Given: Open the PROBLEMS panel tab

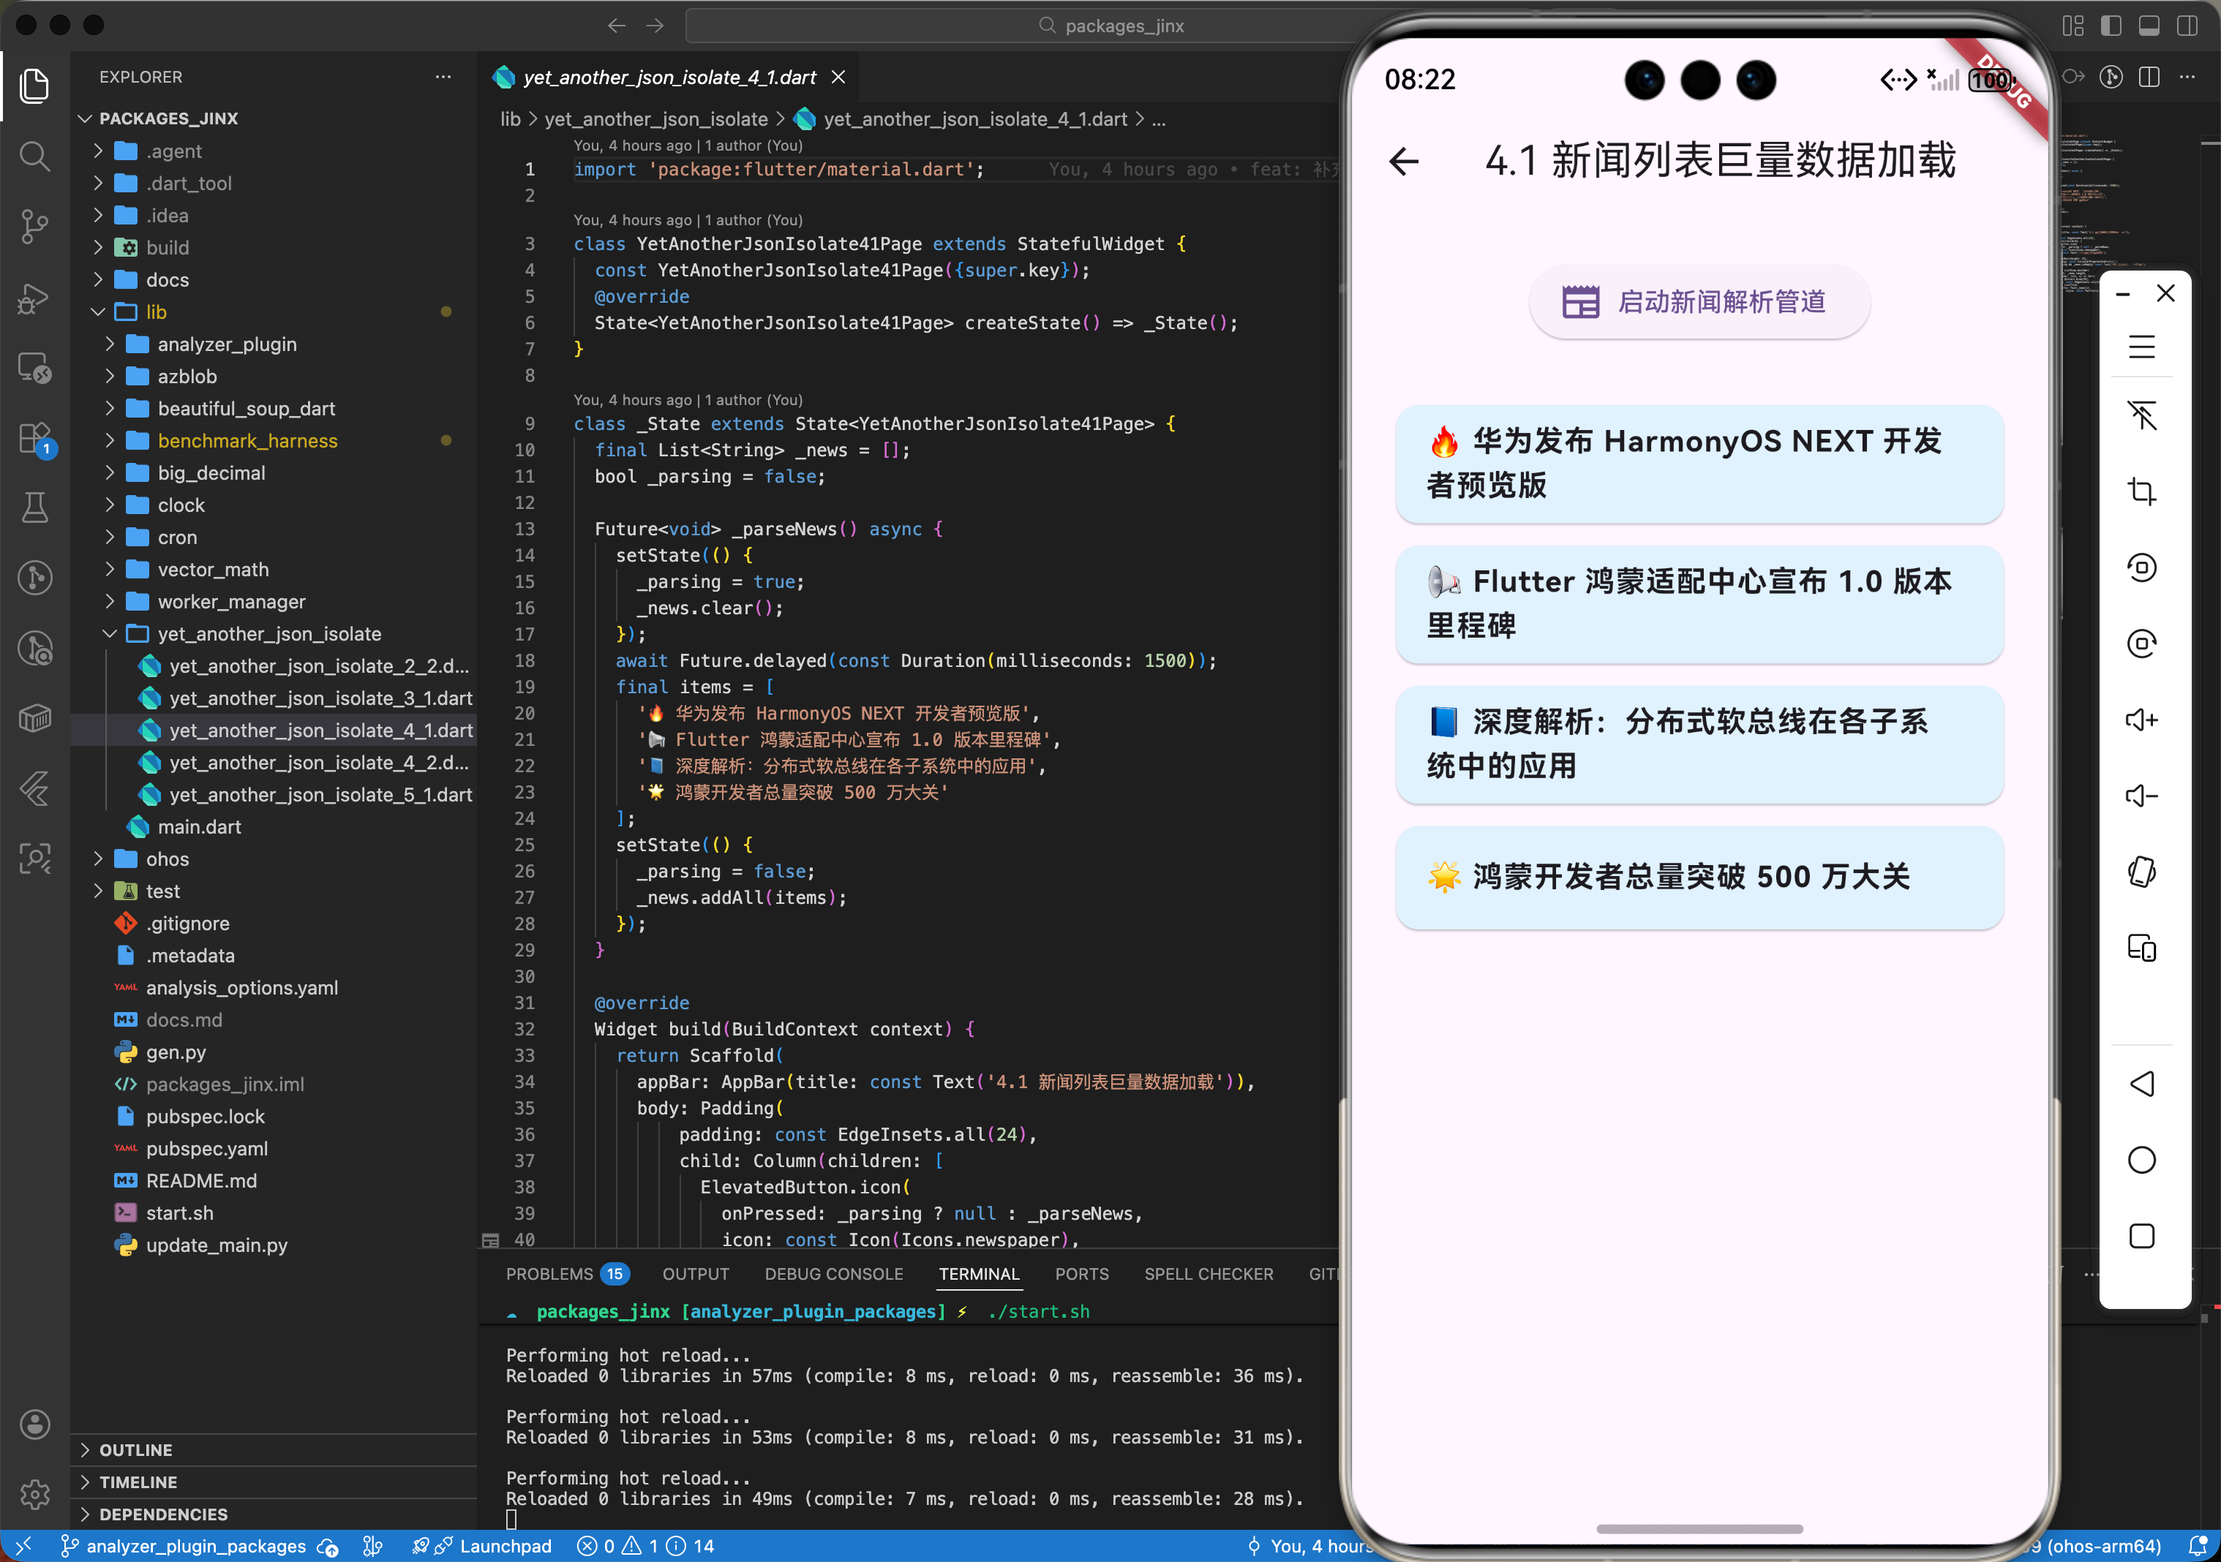Looking at the screenshot, I should tap(549, 1274).
